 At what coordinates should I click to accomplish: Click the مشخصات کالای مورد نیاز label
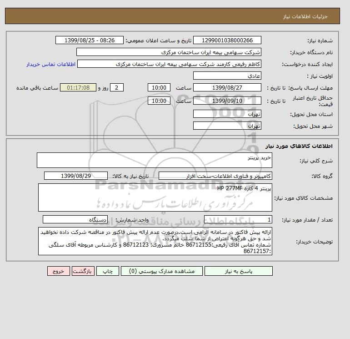click(303, 198)
